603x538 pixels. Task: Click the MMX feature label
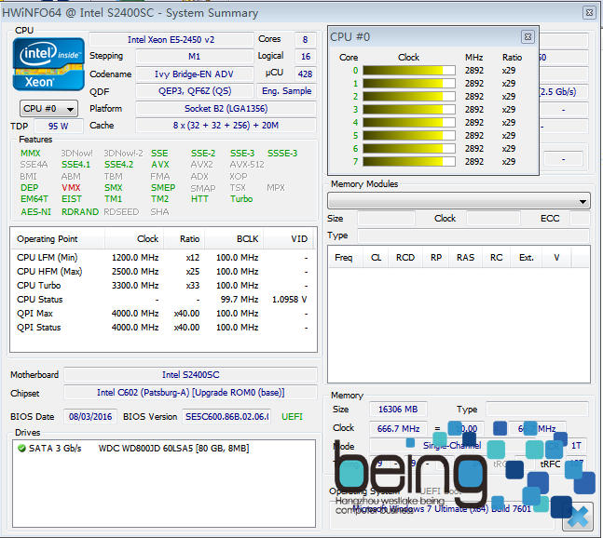[31, 154]
